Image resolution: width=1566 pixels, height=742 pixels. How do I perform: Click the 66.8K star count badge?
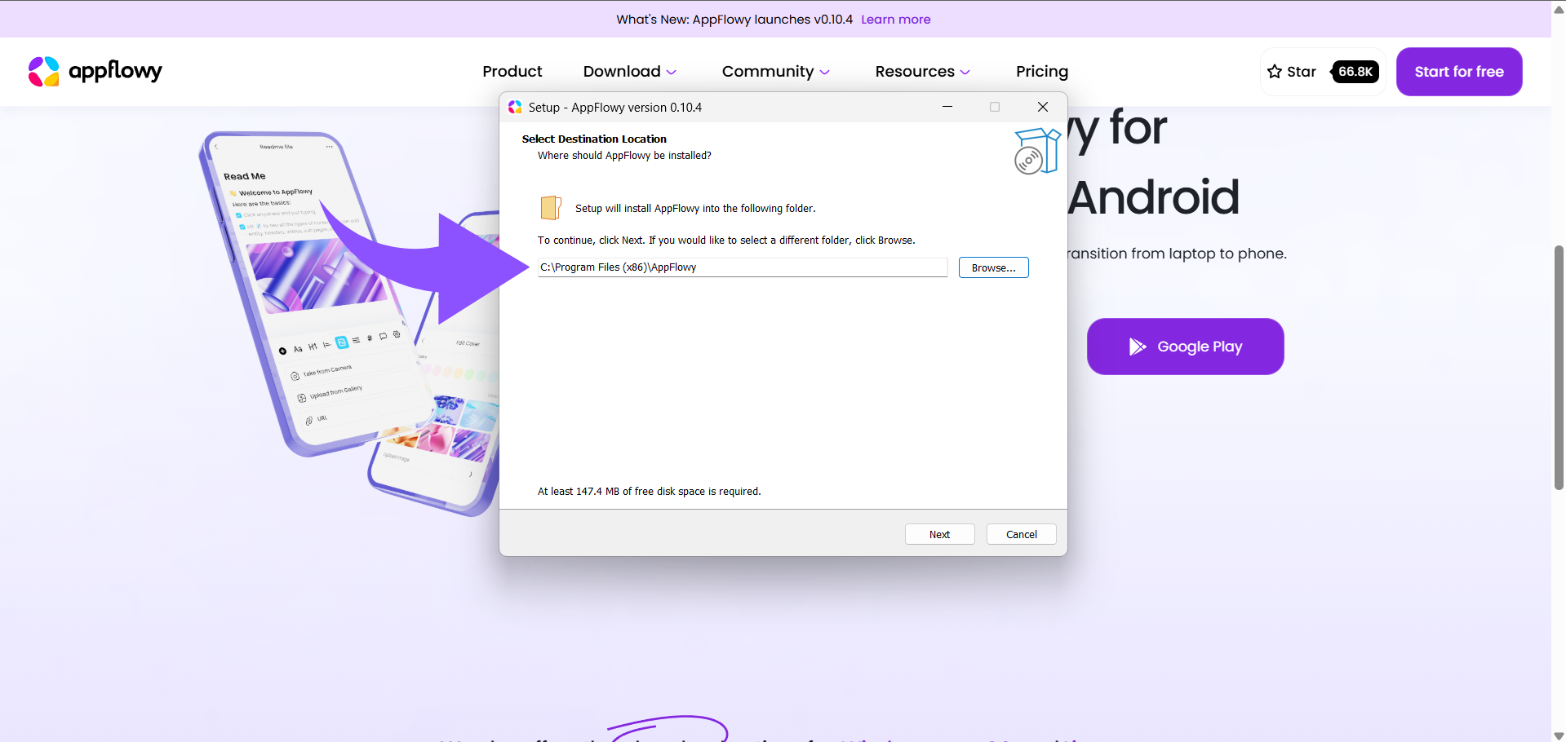pyautogui.click(x=1355, y=72)
